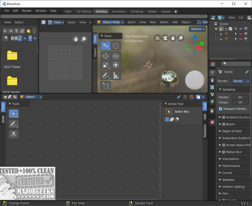Select the 2017 Taxes folder
252x206 pixels.
[12, 56]
